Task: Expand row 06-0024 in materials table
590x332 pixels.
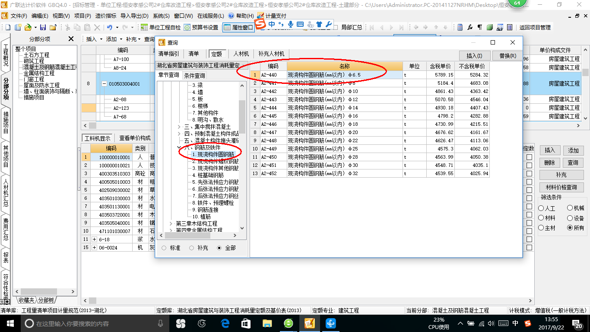Action: tap(95, 248)
